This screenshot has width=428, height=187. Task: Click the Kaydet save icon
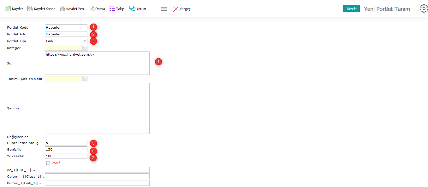click(x=8, y=9)
